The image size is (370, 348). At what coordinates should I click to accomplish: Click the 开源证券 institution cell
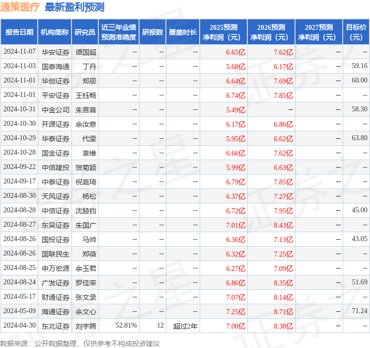tap(56, 124)
